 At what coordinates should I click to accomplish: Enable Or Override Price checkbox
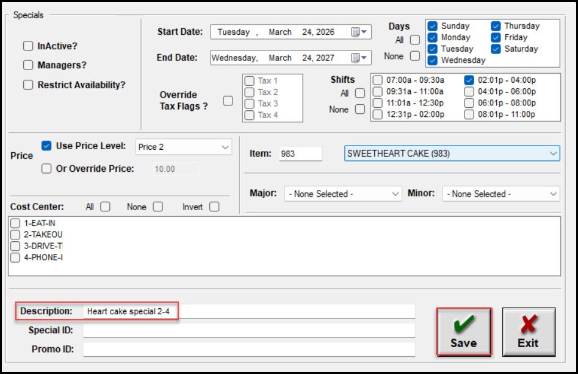tap(46, 169)
